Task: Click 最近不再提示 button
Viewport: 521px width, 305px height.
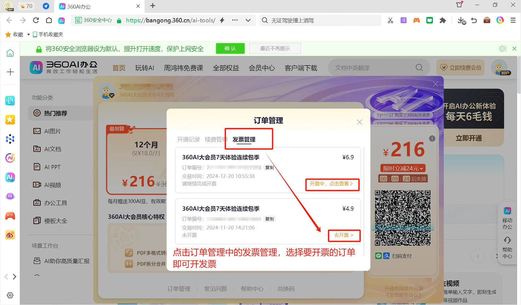Action: click(x=275, y=48)
